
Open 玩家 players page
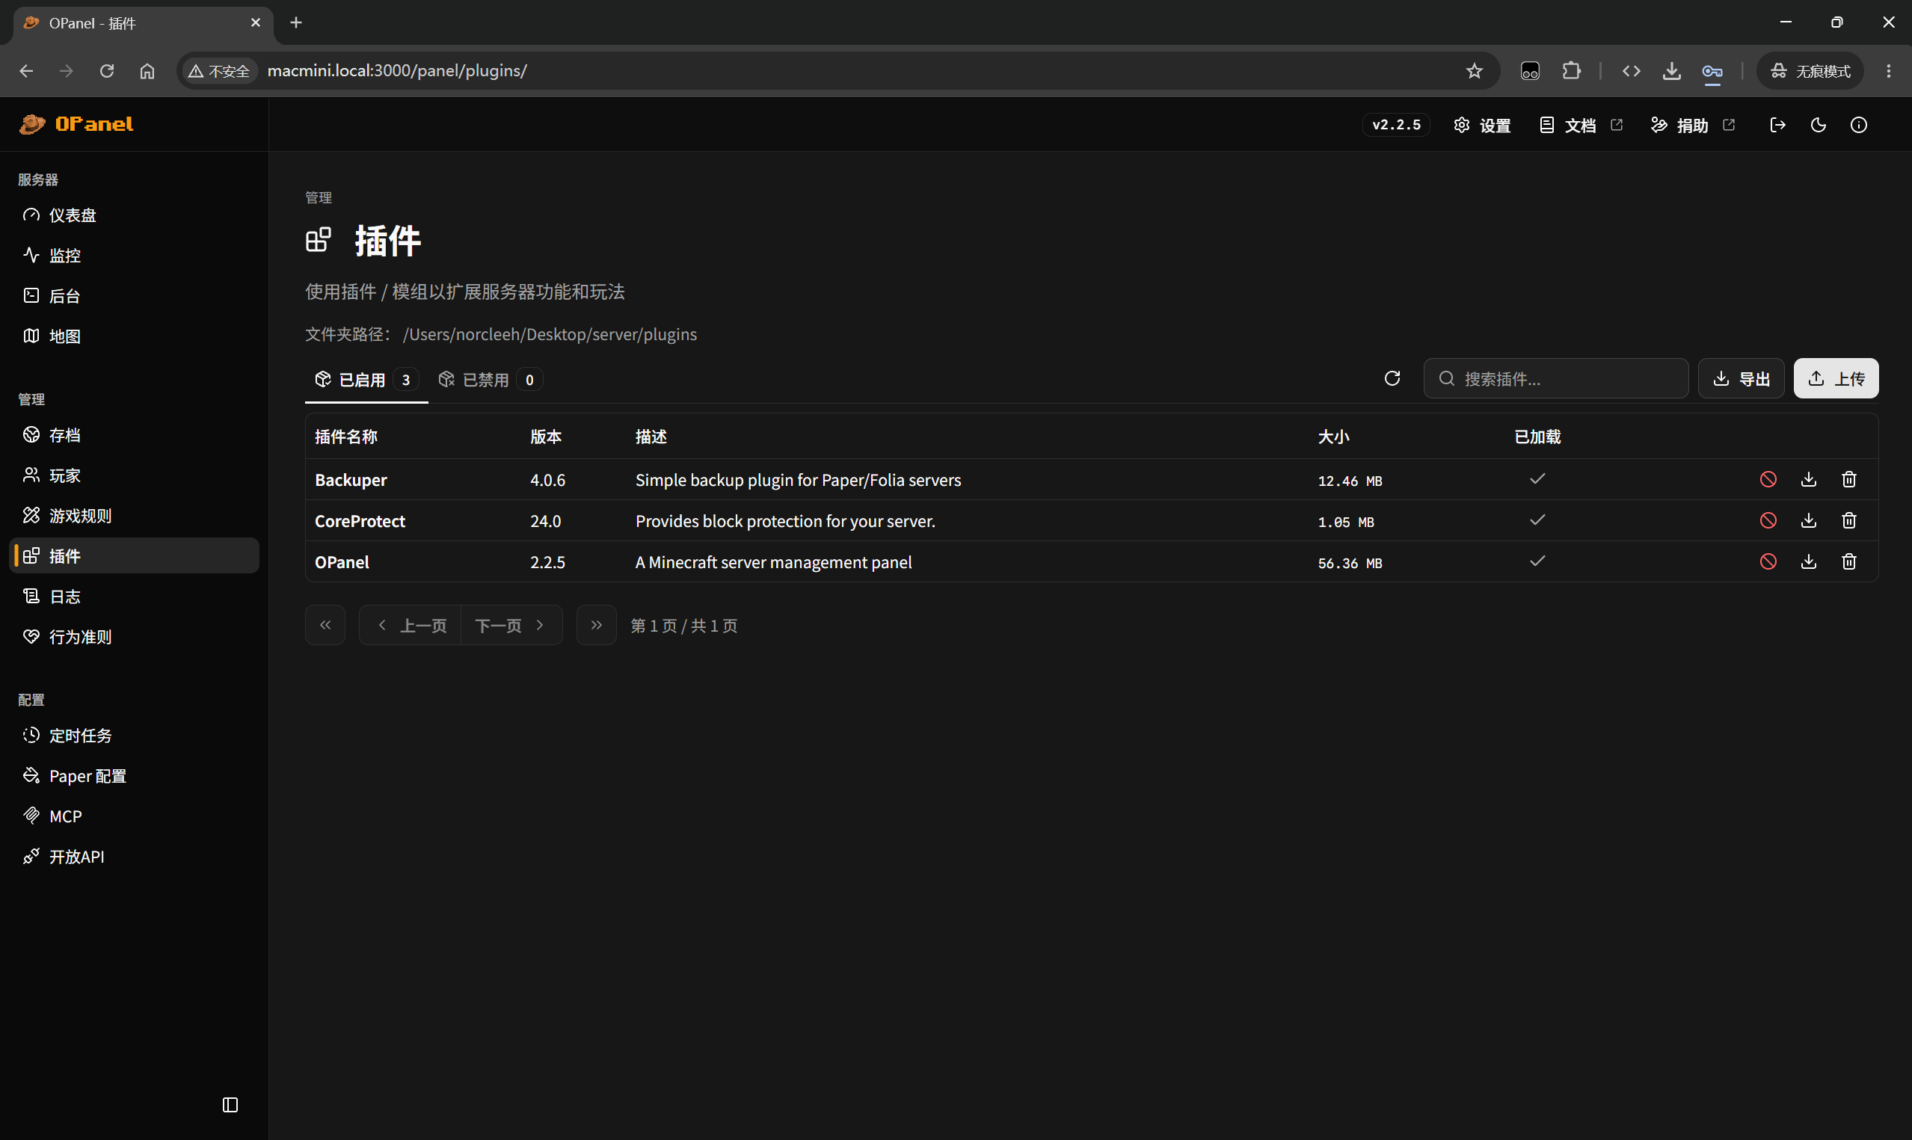134,475
